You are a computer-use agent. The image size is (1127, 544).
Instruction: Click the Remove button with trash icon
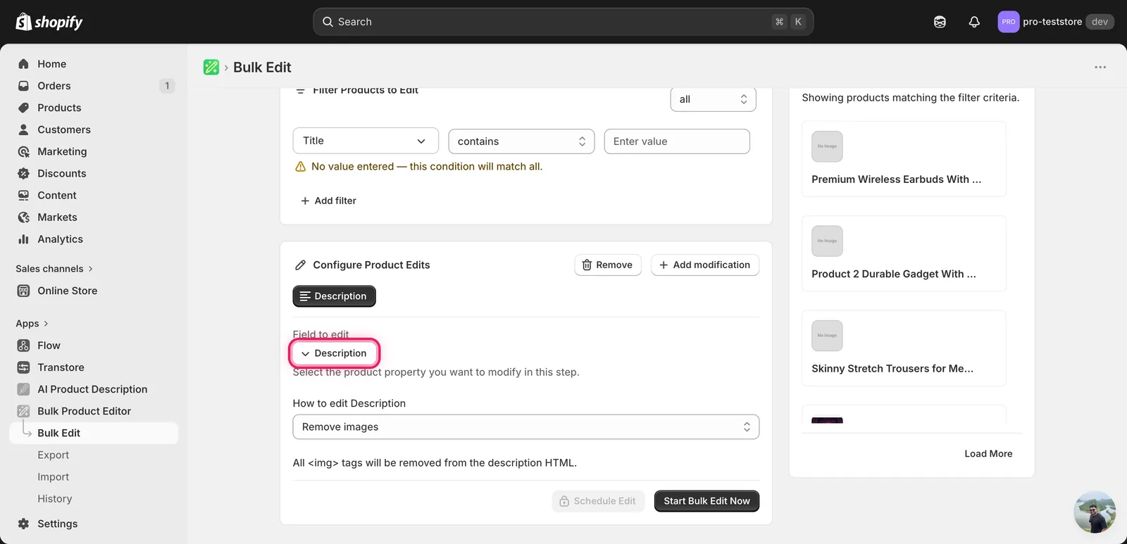coord(608,265)
